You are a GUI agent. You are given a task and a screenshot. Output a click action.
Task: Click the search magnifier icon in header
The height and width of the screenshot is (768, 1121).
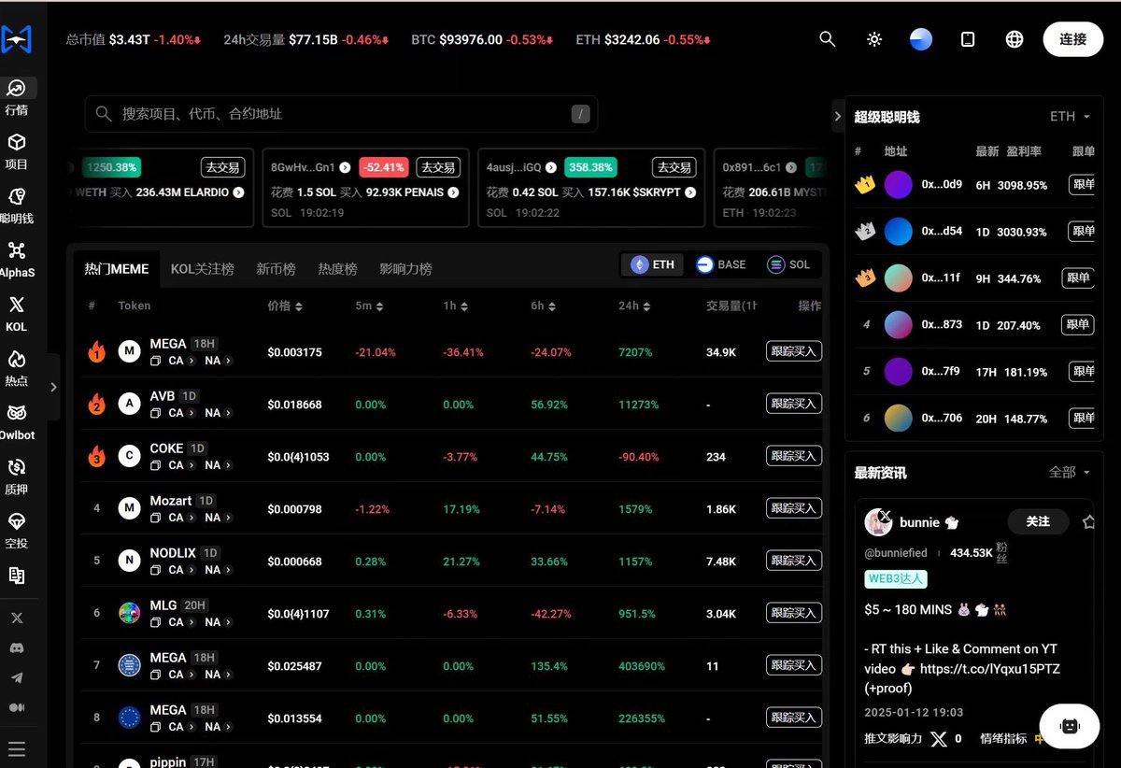pyautogui.click(x=827, y=39)
